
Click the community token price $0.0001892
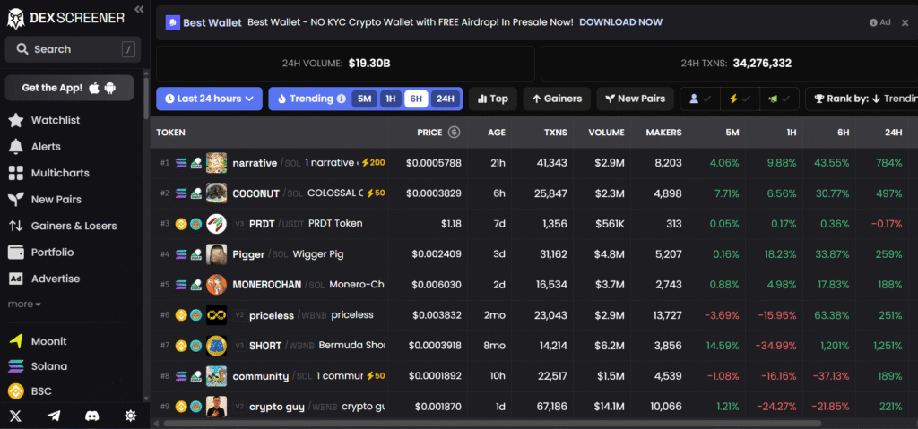click(x=435, y=376)
